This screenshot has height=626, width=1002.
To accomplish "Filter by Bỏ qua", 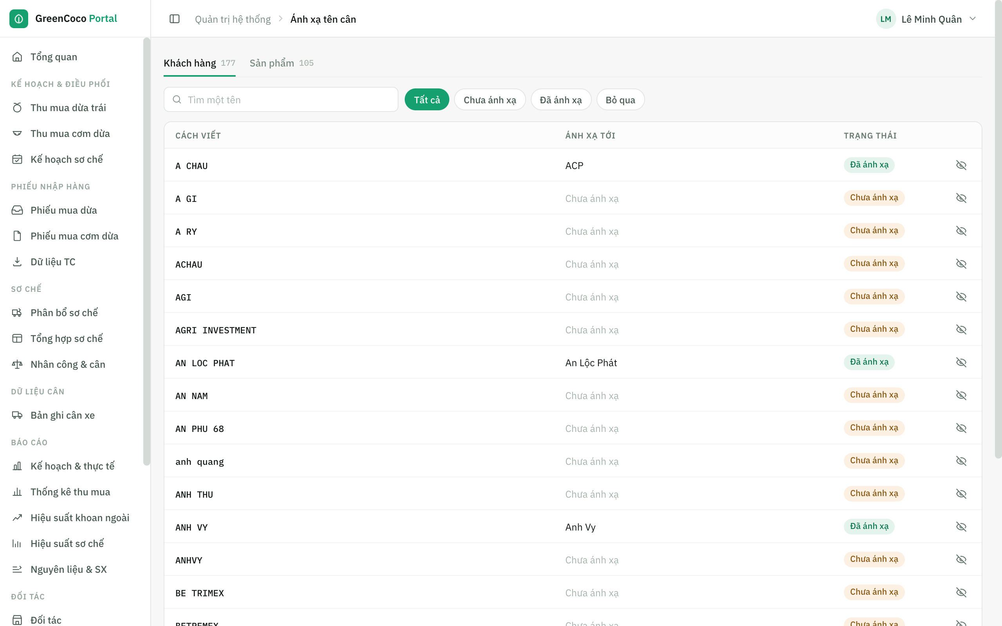I will click(x=620, y=100).
